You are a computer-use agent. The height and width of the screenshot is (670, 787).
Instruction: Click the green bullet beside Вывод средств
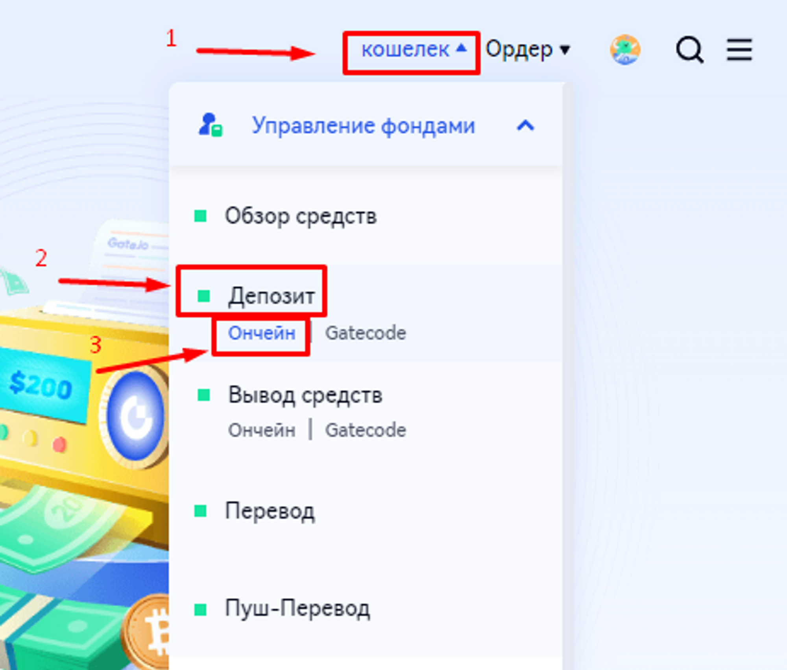coord(204,395)
